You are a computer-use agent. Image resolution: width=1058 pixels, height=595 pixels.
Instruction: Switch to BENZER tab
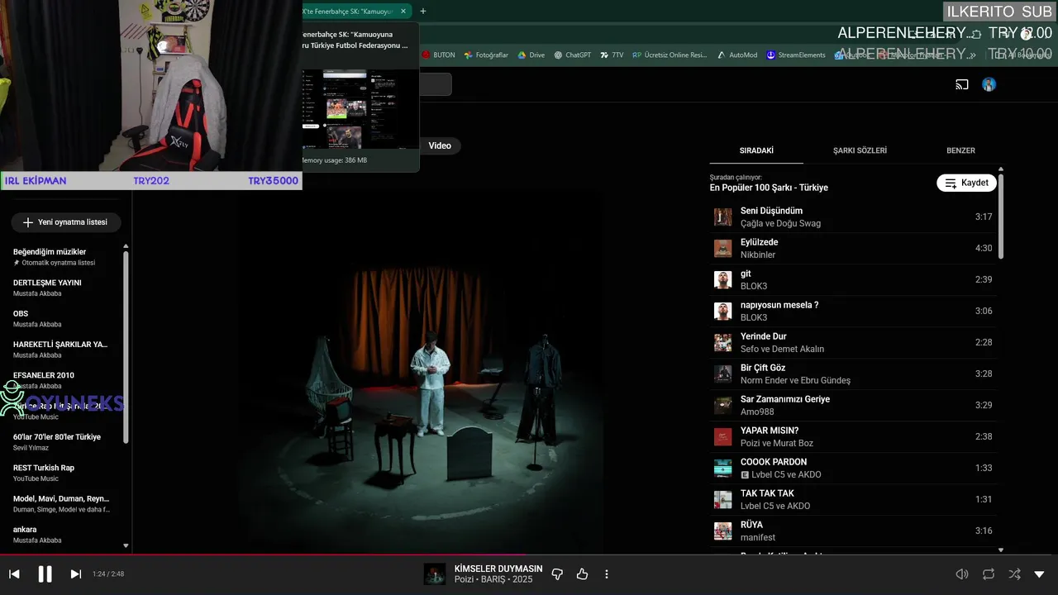click(960, 150)
